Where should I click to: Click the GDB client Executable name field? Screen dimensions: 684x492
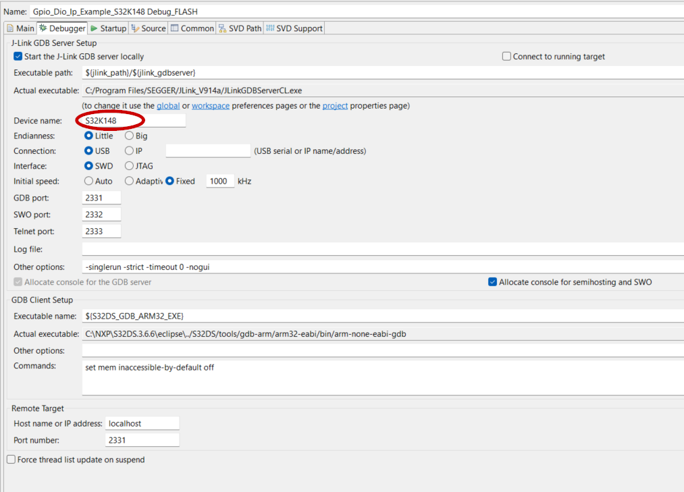(x=383, y=316)
